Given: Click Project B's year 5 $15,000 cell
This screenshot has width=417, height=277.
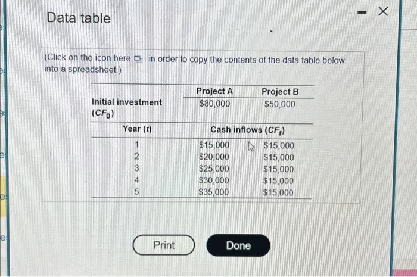Looking at the screenshot, I should 278,192.
